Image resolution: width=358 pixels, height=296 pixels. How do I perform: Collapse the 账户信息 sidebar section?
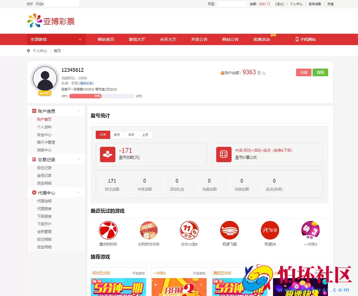[x=78, y=111]
